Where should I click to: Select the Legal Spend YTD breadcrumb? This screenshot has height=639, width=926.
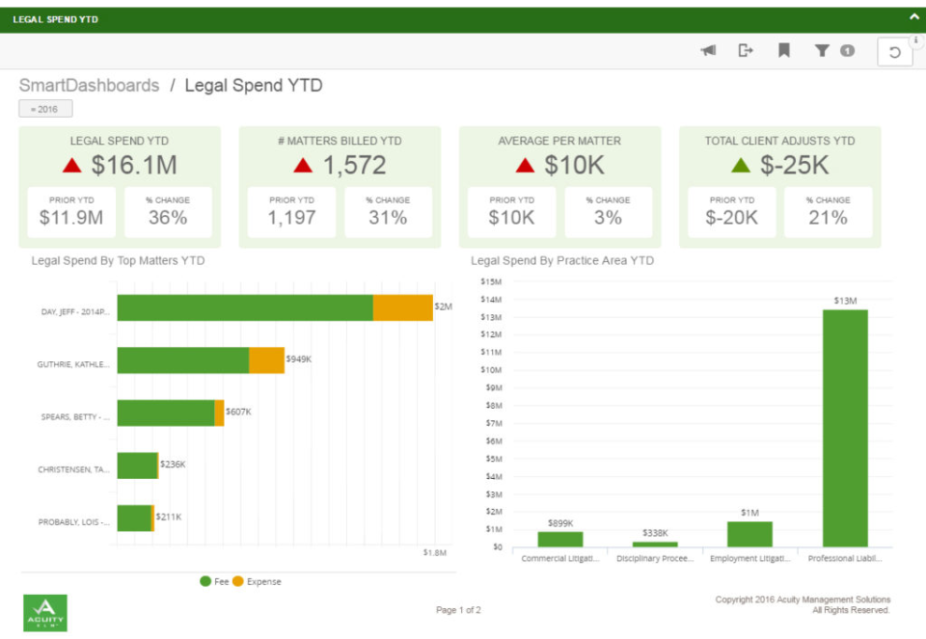pyautogui.click(x=253, y=85)
